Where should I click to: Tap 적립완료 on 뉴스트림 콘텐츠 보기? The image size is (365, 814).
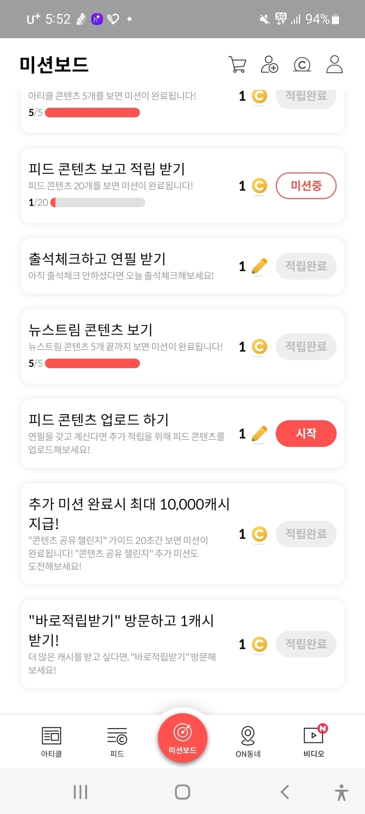tap(306, 347)
